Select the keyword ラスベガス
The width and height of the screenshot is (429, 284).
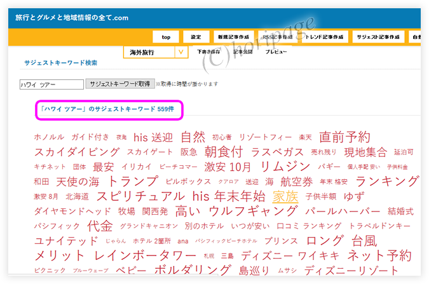(277, 152)
